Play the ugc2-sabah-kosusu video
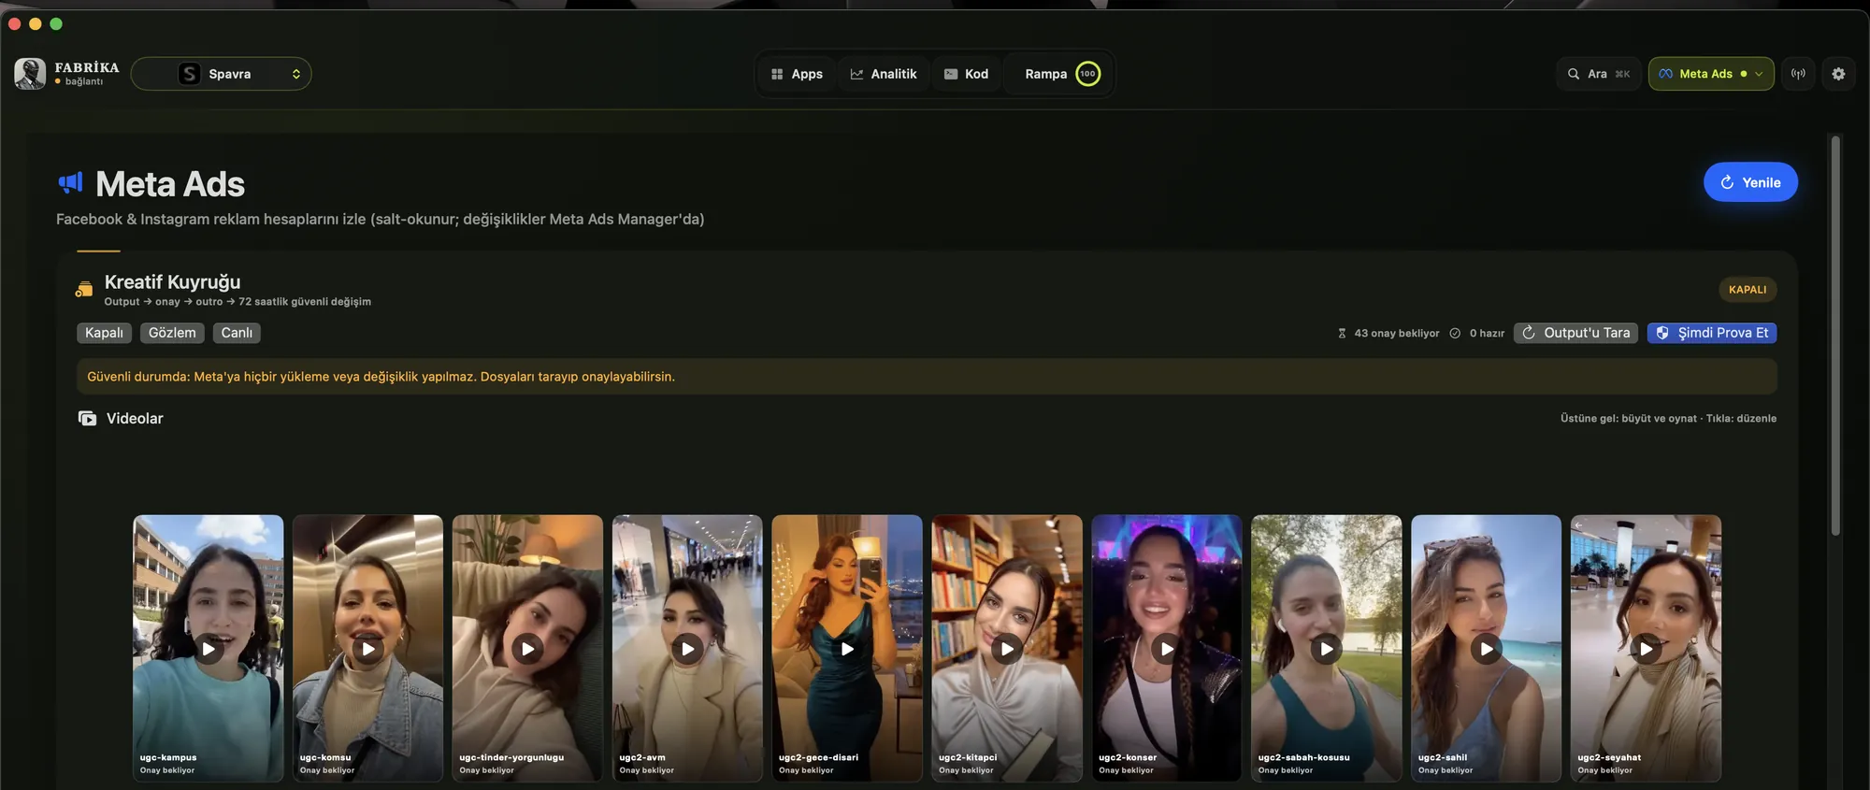Viewport: 1870px width, 790px height. (1327, 649)
